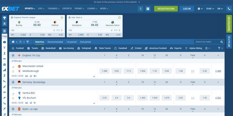
Task: Open the CASINO menu
Action: (92, 9)
